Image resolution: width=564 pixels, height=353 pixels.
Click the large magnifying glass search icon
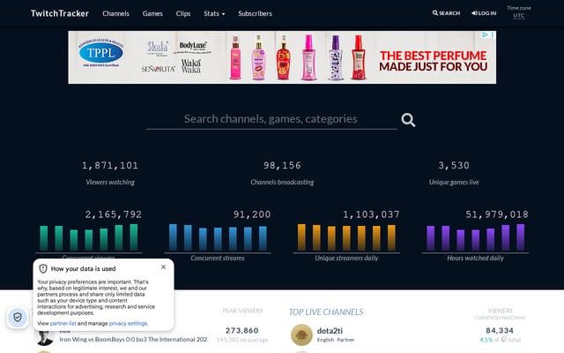point(408,120)
